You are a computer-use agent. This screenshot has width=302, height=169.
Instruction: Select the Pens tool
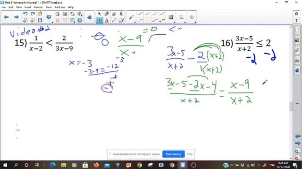click(100, 20)
